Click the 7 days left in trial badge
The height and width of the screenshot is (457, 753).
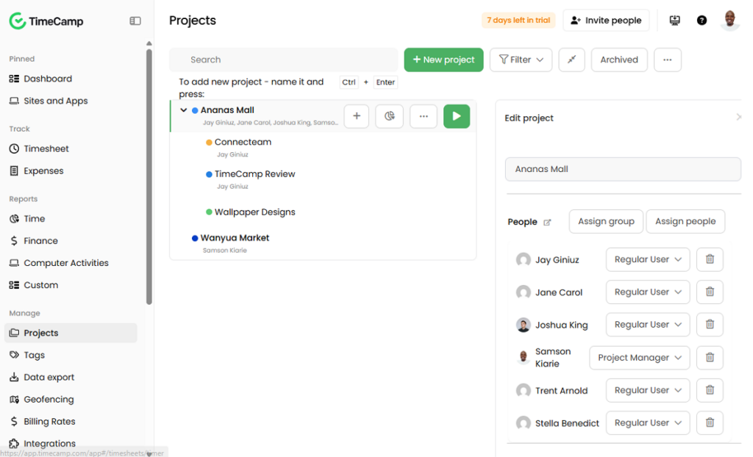pos(518,20)
